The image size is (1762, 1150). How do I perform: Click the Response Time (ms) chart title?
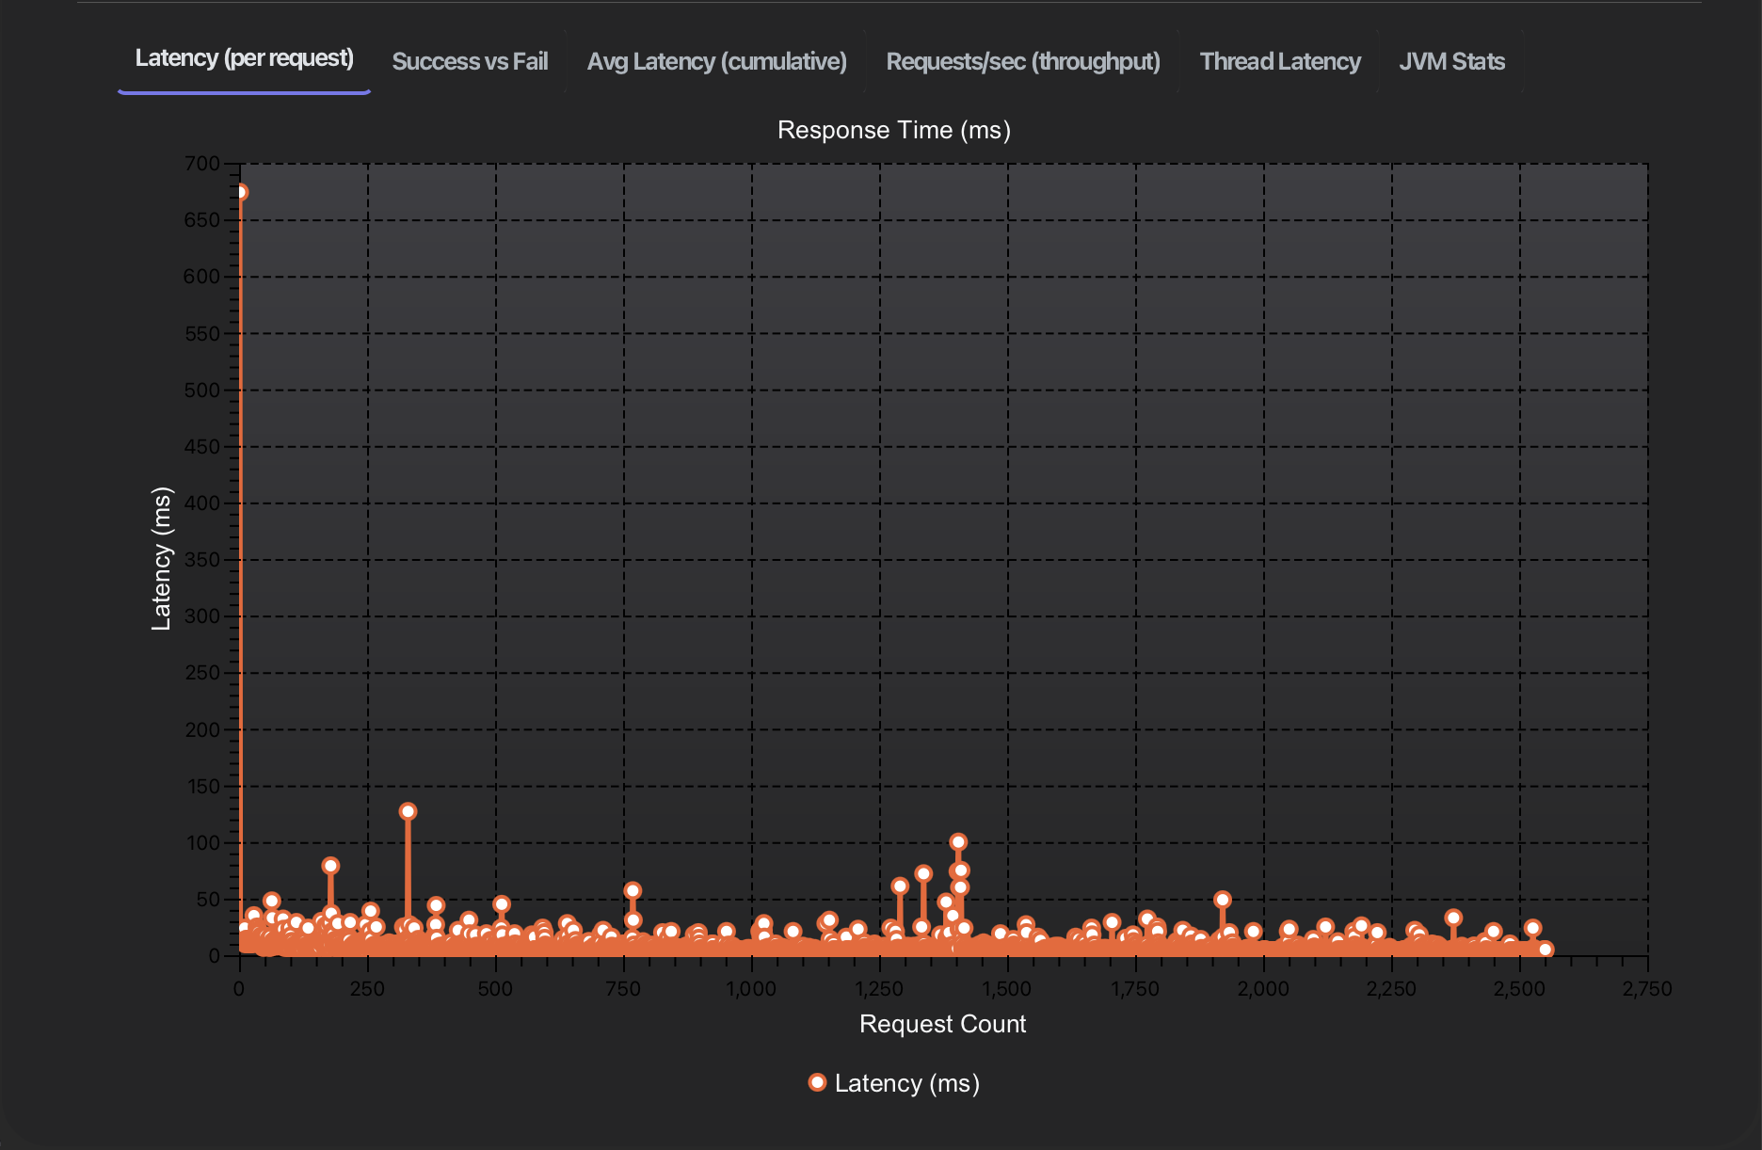(894, 130)
